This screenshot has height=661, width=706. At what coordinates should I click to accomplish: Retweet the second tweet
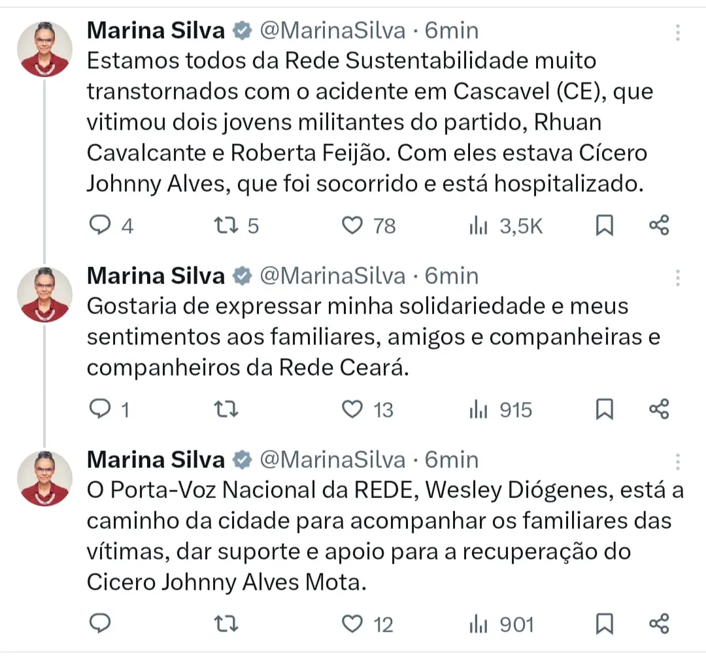226,409
